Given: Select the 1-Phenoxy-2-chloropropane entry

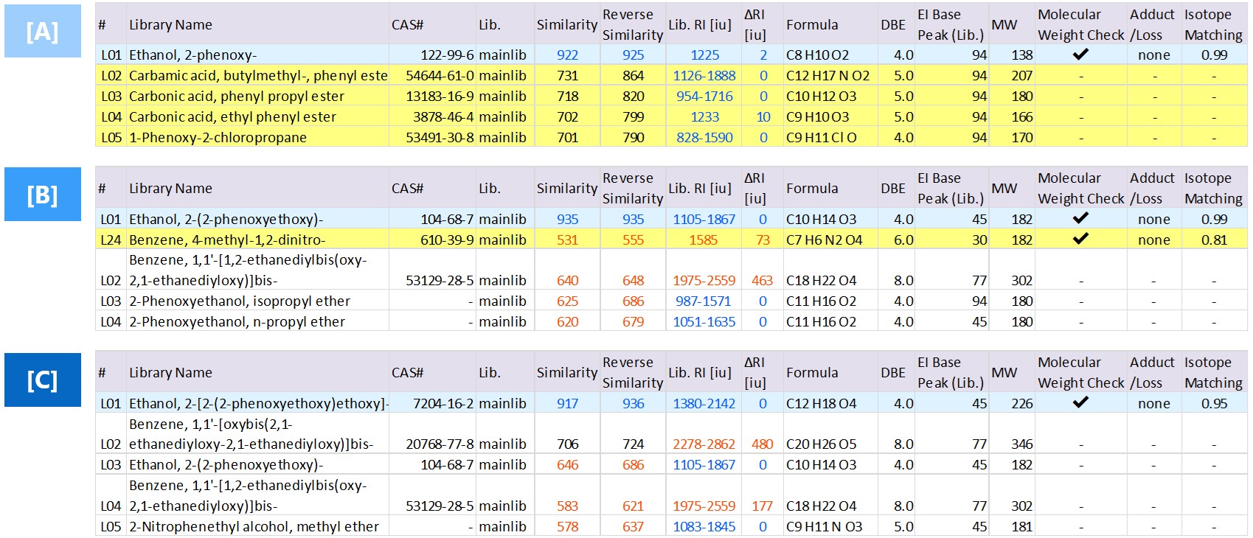Looking at the screenshot, I should coord(218,137).
